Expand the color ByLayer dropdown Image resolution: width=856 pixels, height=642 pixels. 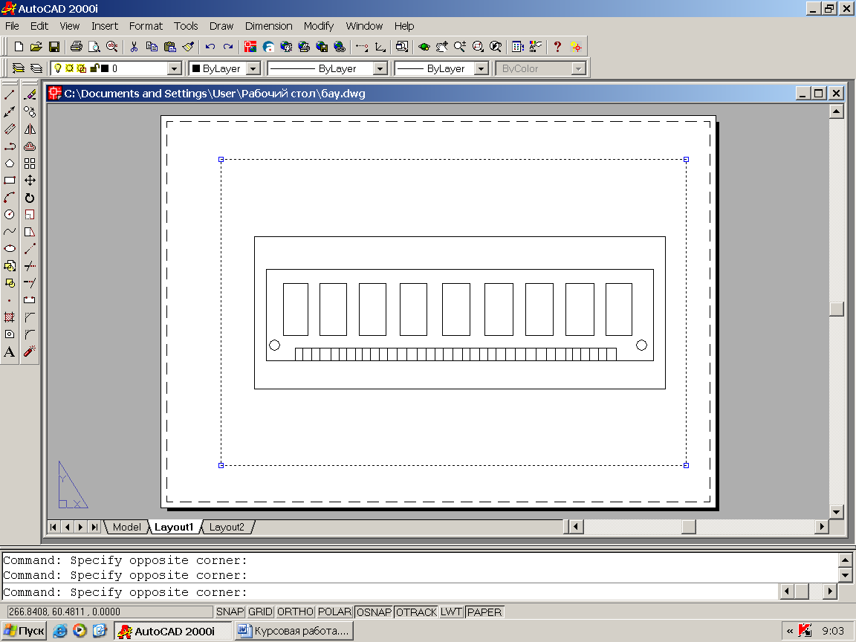[253, 69]
